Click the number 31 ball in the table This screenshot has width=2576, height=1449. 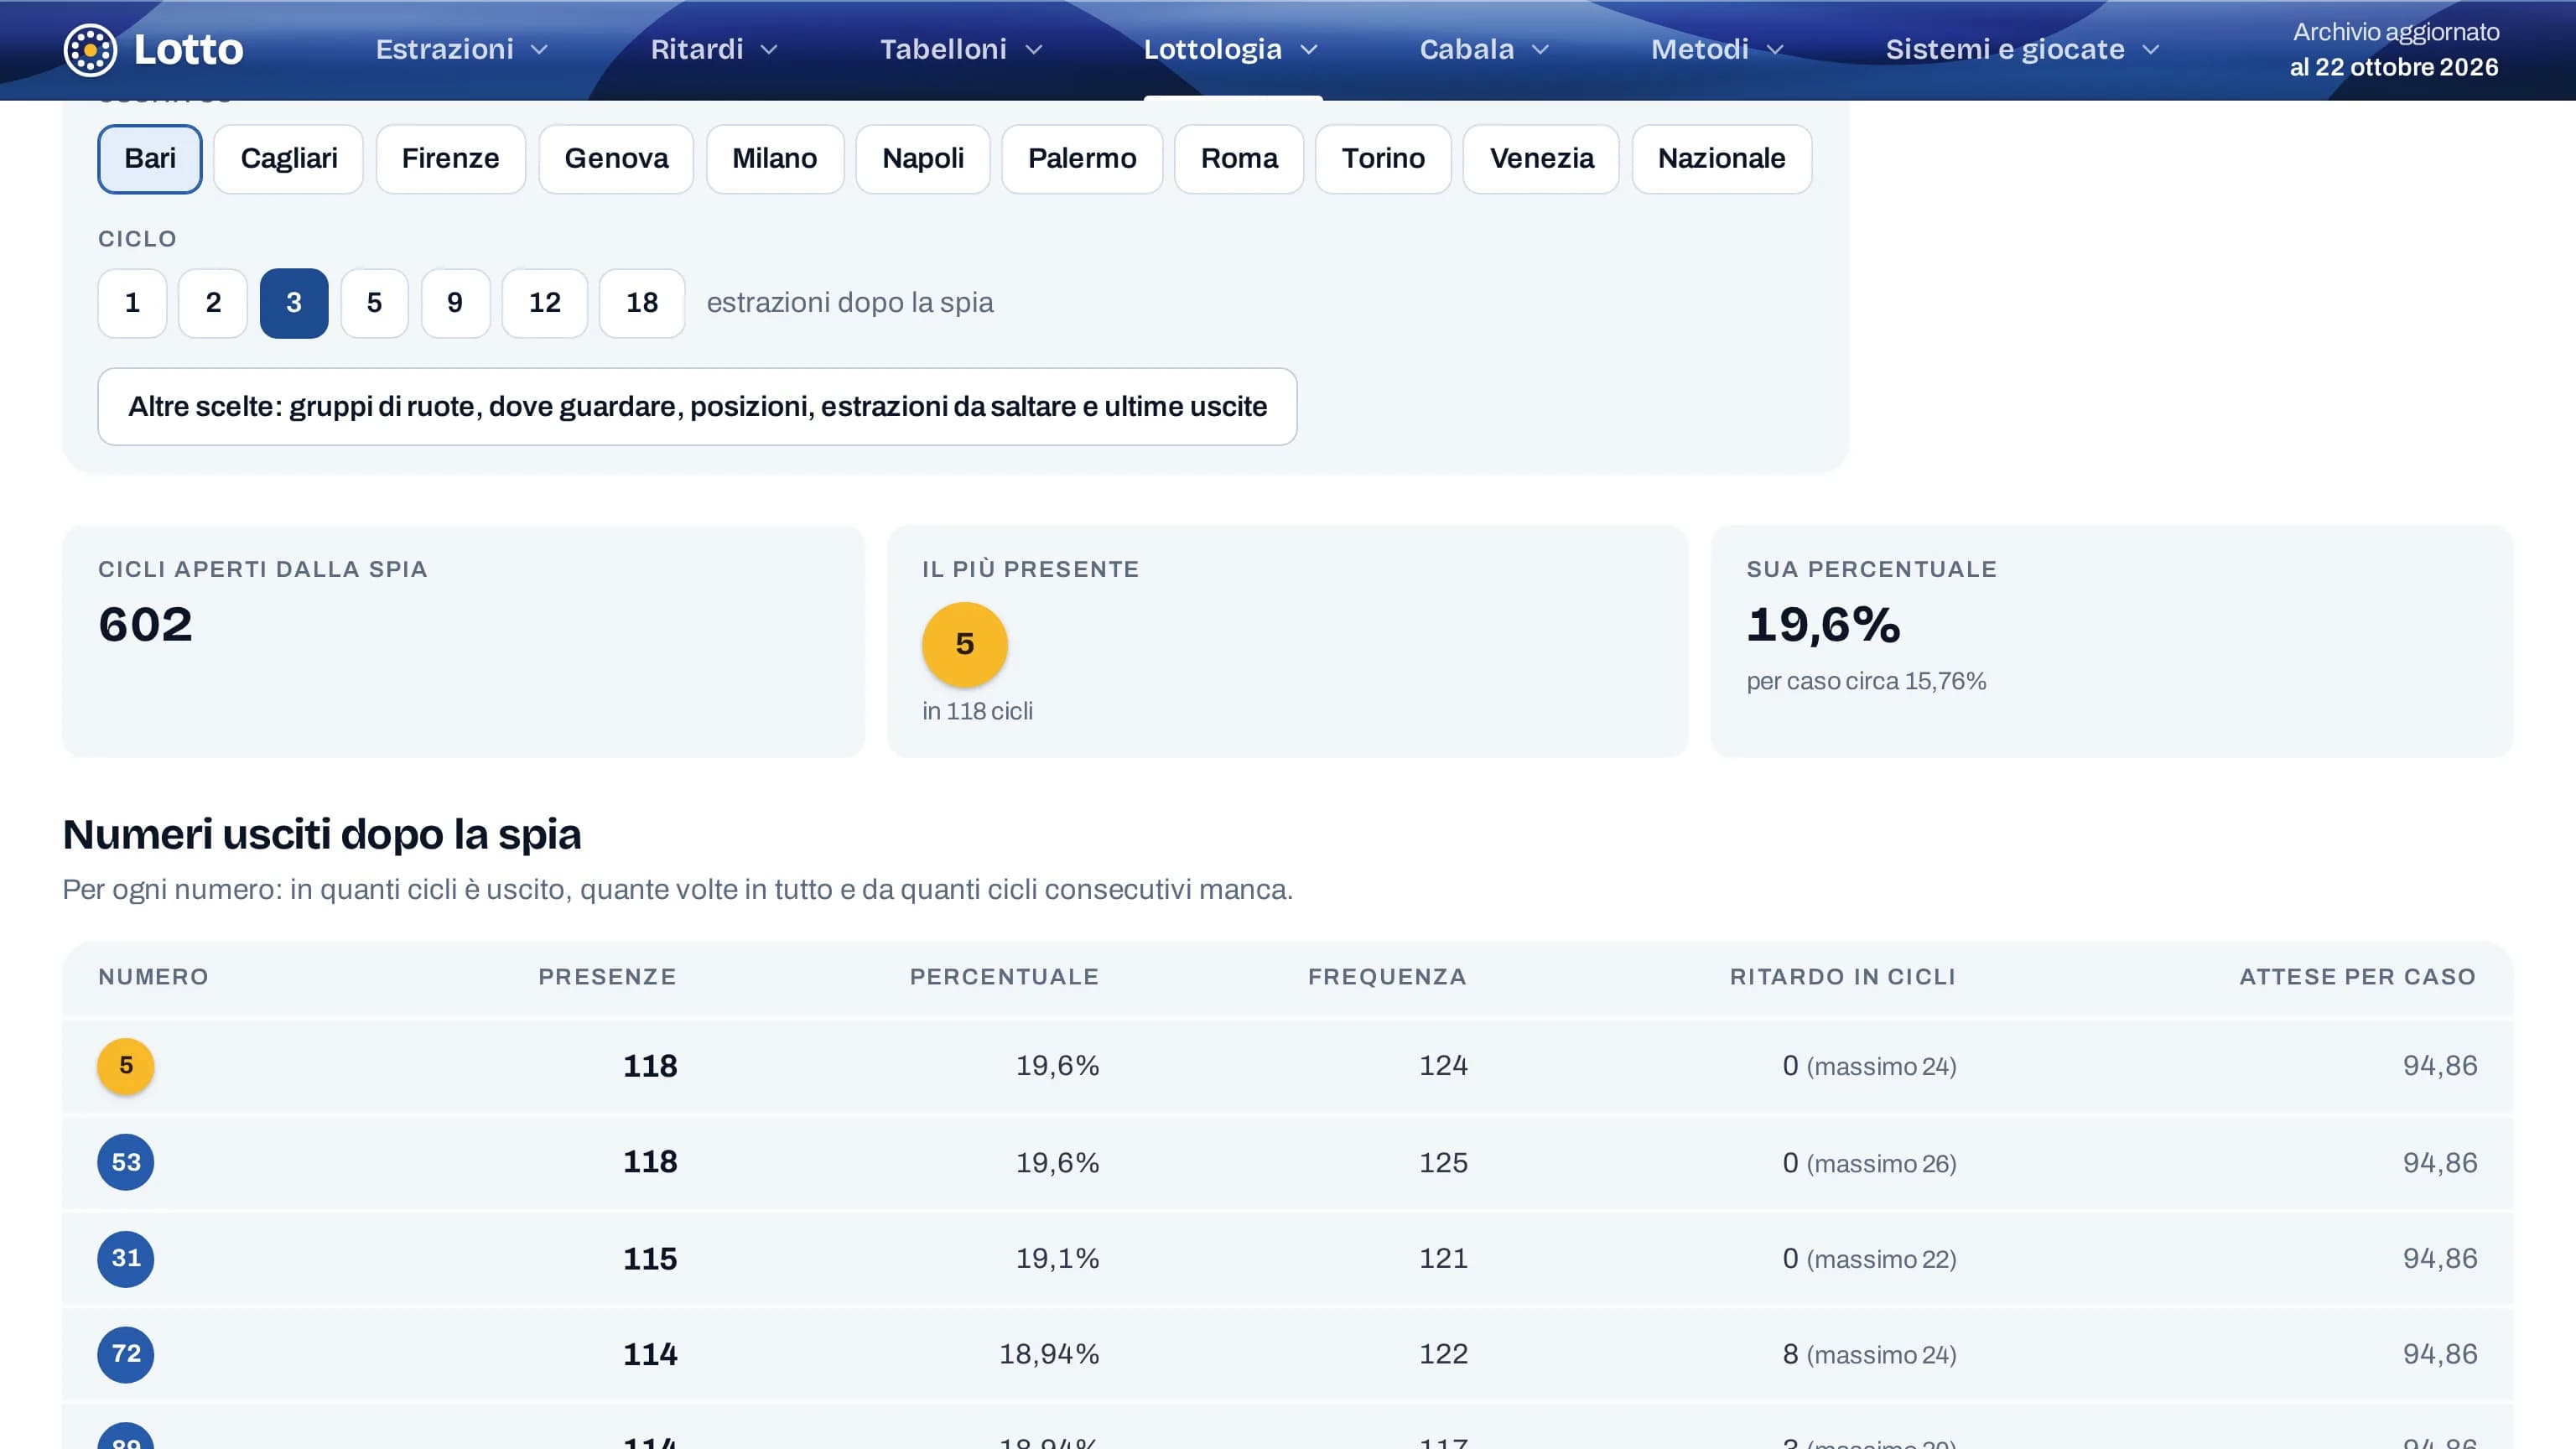click(x=126, y=1258)
